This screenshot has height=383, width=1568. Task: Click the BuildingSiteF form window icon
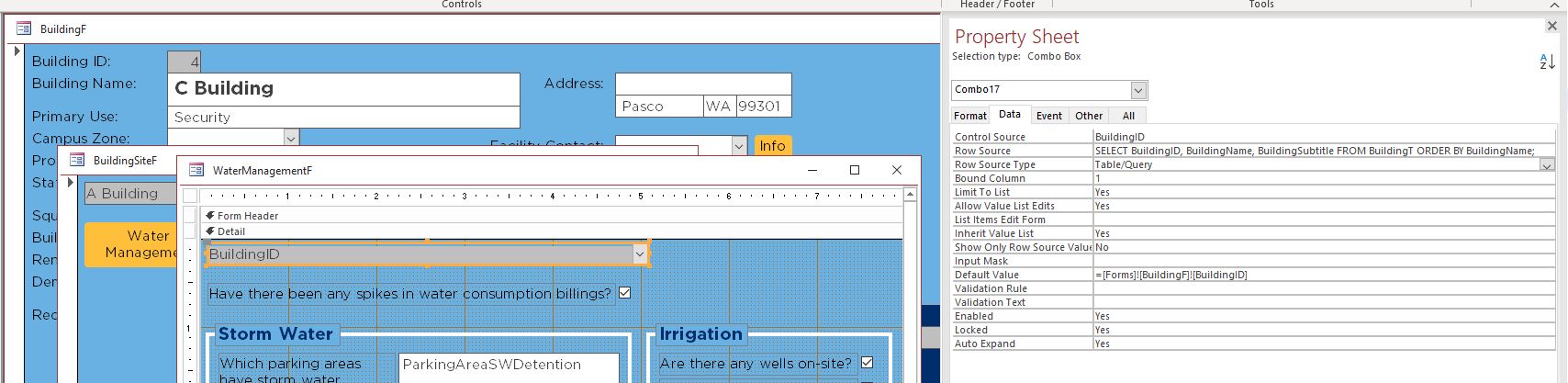pyautogui.click(x=77, y=160)
